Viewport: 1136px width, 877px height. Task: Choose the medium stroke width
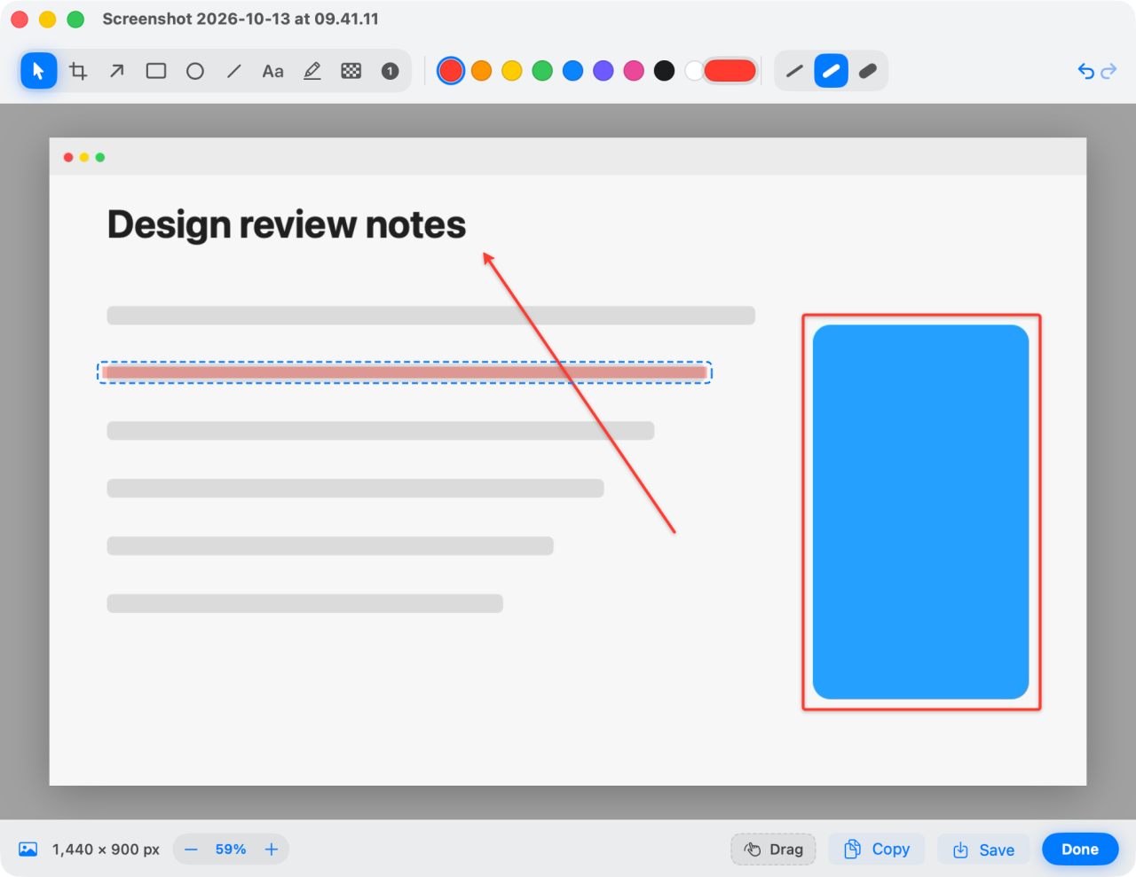pos(832,71)
